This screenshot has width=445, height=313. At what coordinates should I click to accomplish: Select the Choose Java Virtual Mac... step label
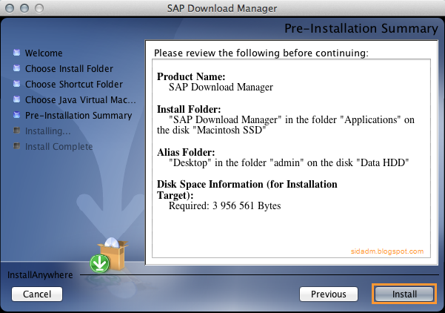coord(80,100)
